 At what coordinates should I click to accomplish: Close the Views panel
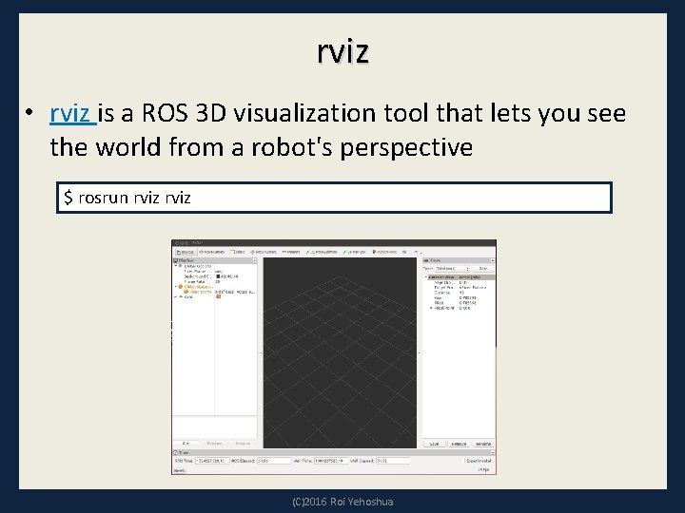(x=493, y=260)
